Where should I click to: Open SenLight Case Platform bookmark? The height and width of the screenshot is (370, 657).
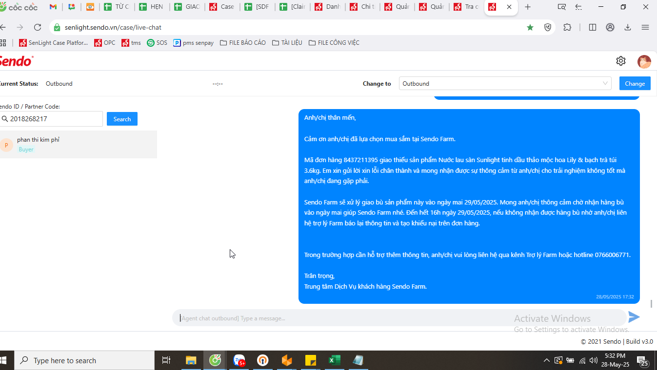[54, 43]
